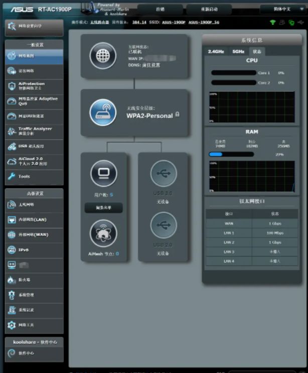The width and height of the screenshot is (308, 373).
Task: Click the green Wi-Fi status icon in header
Action: [x=273, y=23]
